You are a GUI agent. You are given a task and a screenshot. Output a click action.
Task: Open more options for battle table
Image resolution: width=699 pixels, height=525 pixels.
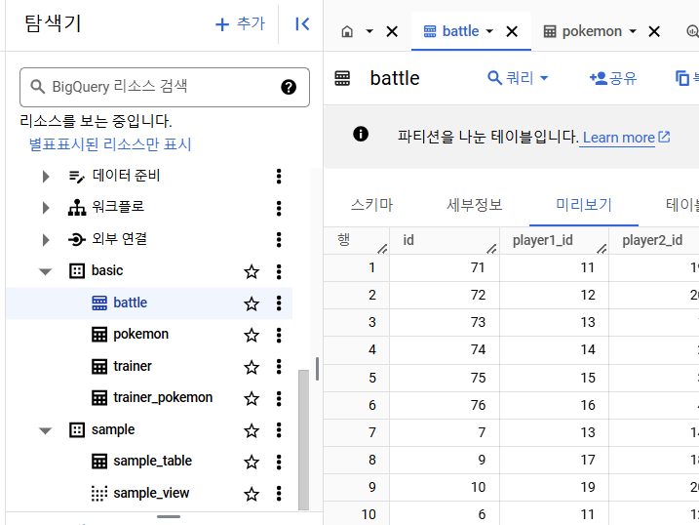click(279, 303)
